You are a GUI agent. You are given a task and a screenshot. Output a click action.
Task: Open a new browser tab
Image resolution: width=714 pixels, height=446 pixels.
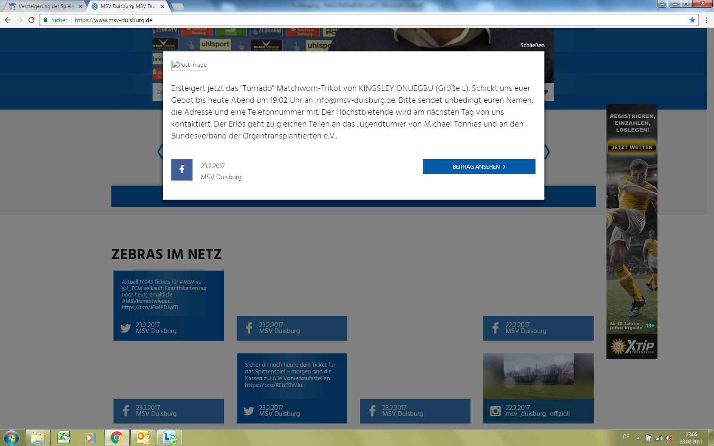[178, 6]
